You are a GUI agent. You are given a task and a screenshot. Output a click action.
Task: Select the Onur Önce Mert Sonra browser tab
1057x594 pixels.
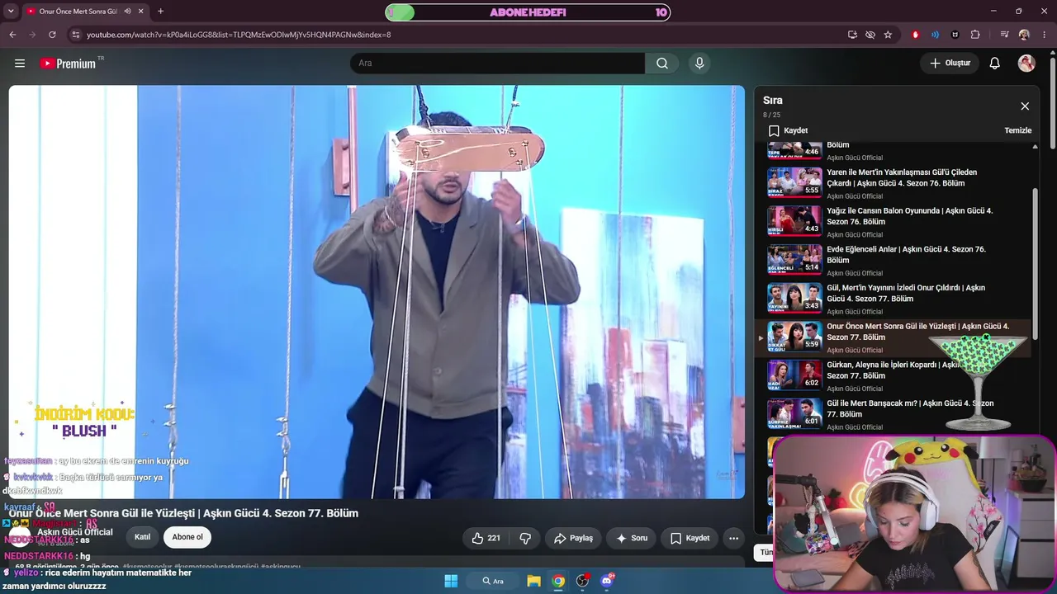coord(78,12)
